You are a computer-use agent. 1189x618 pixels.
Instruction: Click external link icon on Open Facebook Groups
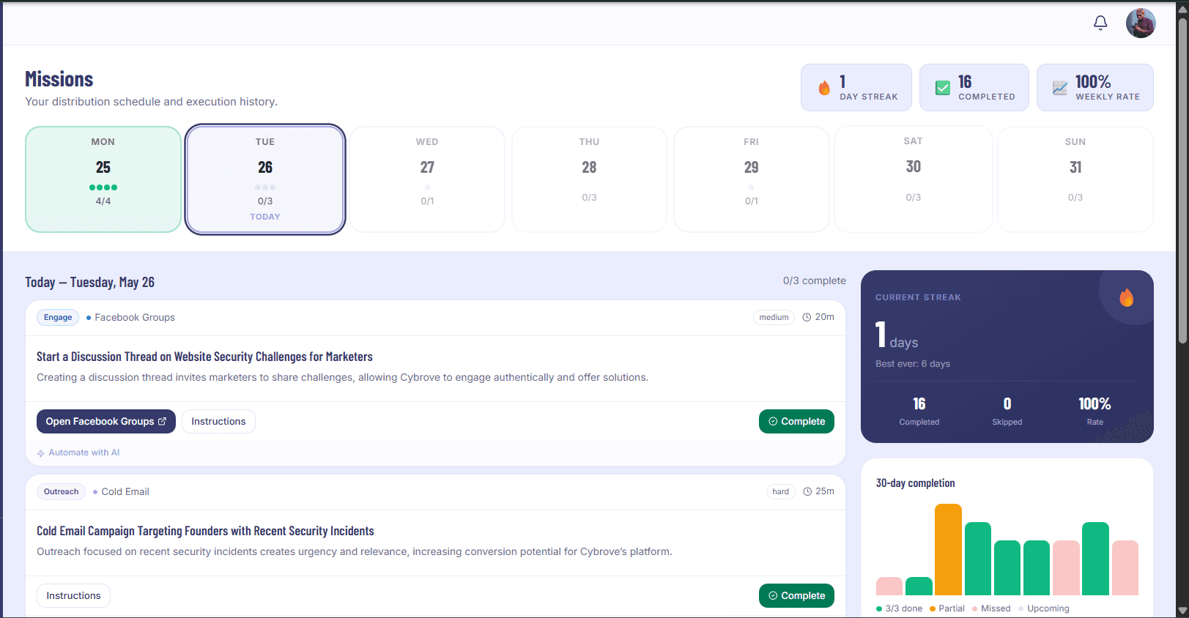pyautogui.click(x=162, y=421)
